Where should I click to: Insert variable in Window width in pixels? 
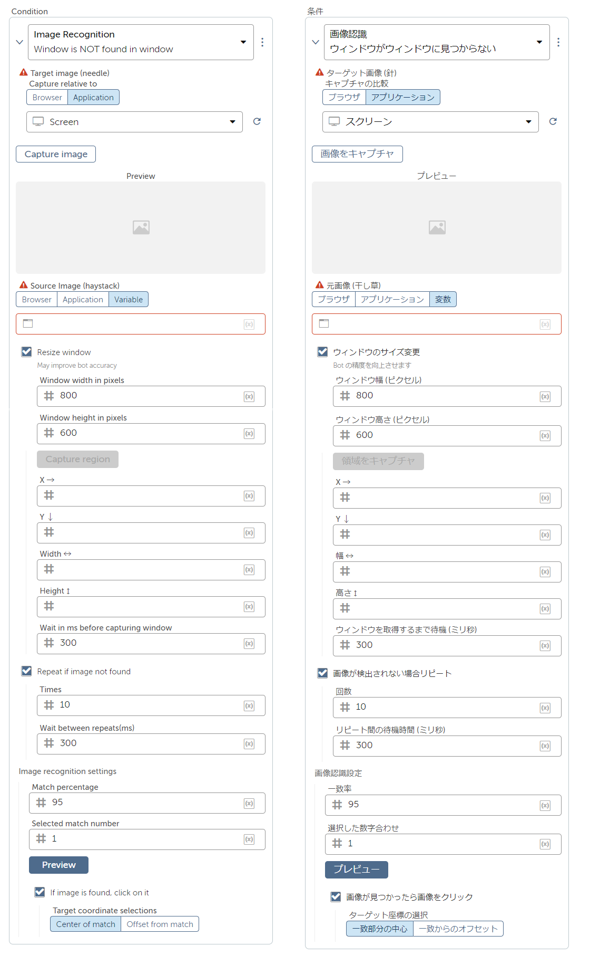(249, 396)
